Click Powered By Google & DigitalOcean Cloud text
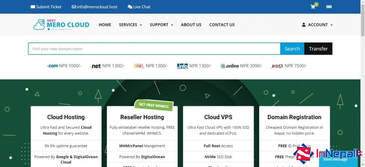The width and height of the screenshot is (365, 167). pyautogui.click(x=66, y=159)
